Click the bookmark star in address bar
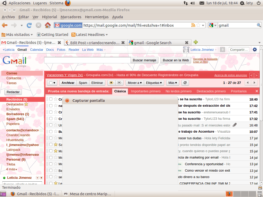This screenshot has width=263, height=197. pyautogui.click(x=198, y=25)
